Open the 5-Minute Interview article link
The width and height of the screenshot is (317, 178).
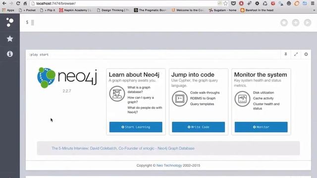(123, 148)
